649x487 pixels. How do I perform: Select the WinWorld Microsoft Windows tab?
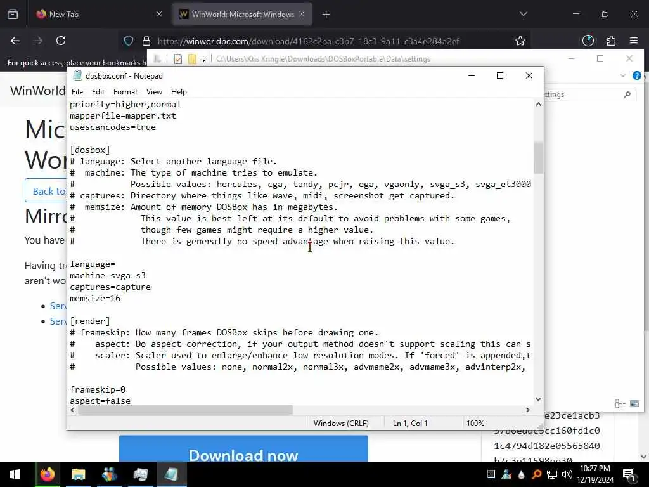(242, 15)
